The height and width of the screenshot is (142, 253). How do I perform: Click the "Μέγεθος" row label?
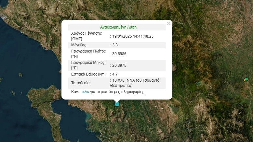point(79,45)
